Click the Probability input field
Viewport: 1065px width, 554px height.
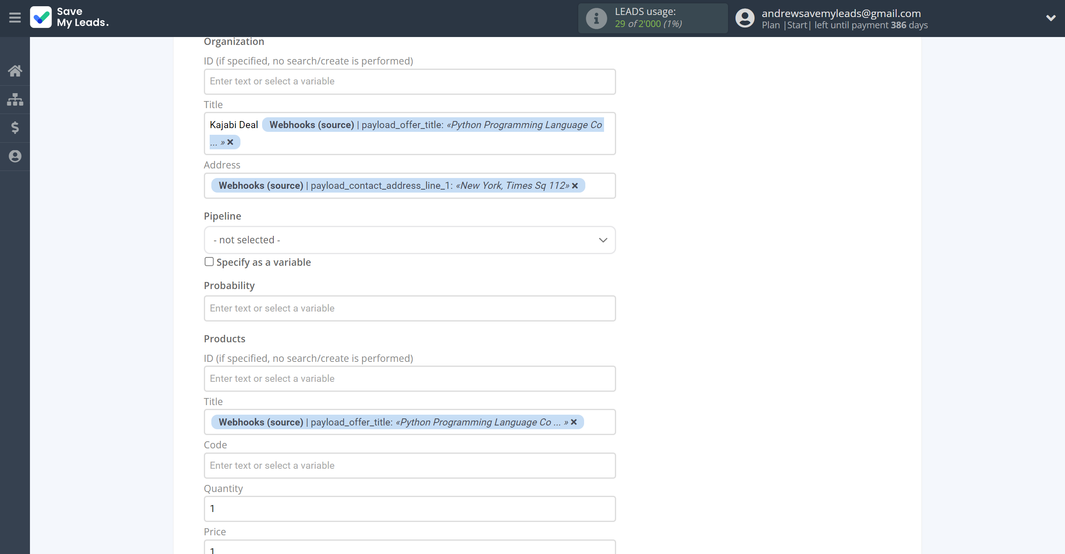click(409, 308)
